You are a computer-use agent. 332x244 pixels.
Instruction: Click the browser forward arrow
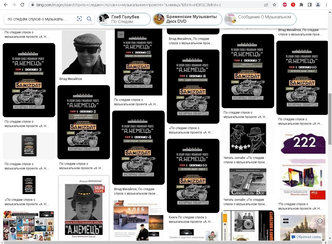click(x=14, y=5)
